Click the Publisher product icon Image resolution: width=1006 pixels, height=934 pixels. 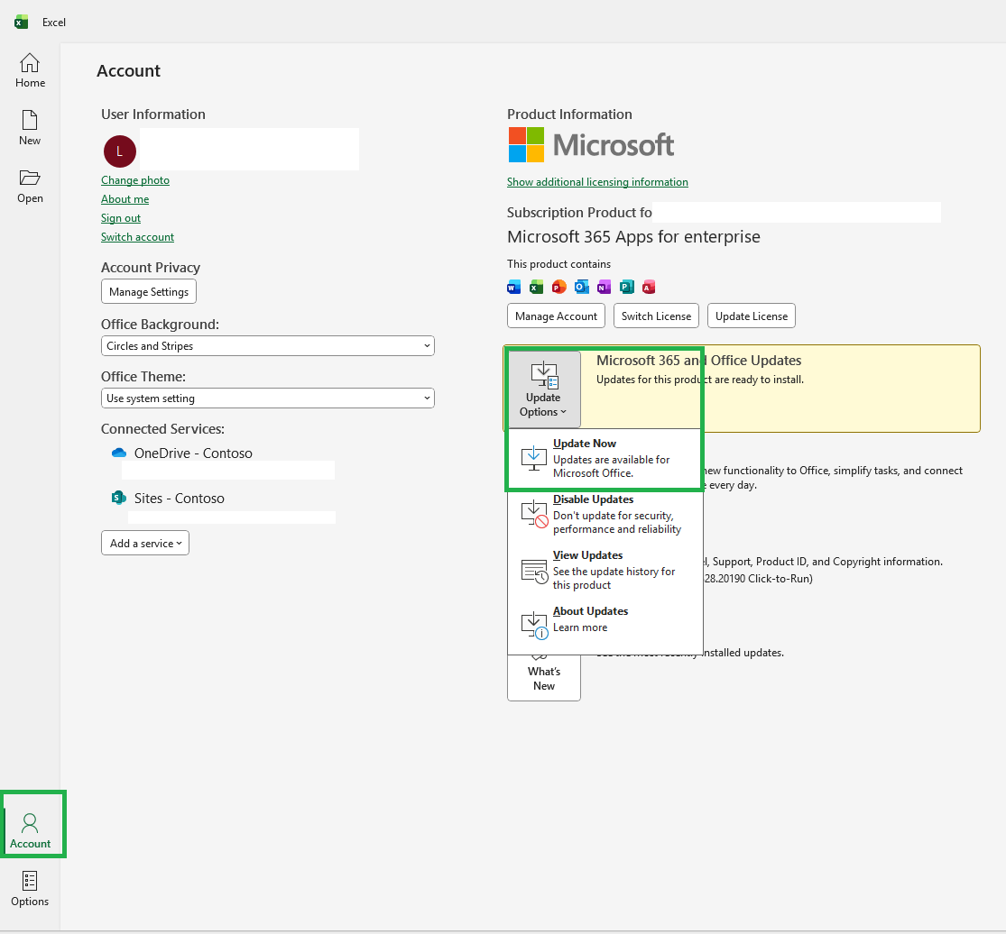tap(627, 288)
